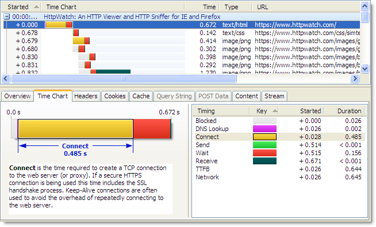Click the Timing column header in details table

pyautogui.click(x=221, y=111)
